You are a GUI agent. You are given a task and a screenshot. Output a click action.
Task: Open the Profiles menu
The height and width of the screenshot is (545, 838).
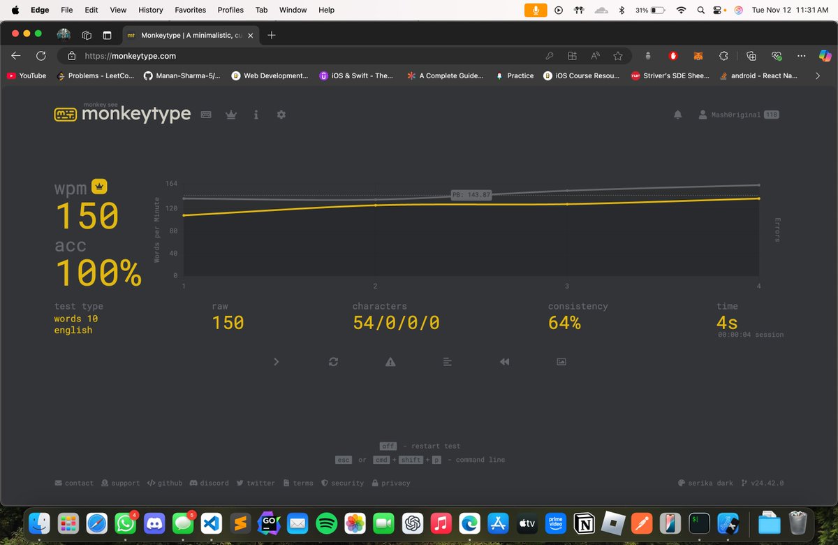coord(230,10)
